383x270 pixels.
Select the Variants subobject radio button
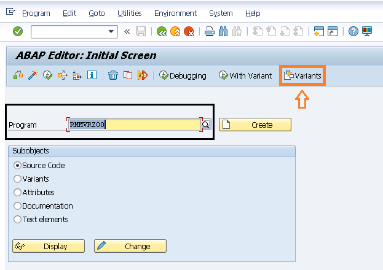click(x=17, y=179)
